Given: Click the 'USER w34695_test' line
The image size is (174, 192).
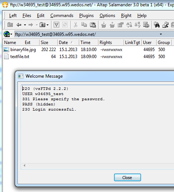Looking at the screenshot, I should [43, 94].
